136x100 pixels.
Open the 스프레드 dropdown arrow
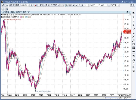(x=58, y=5)
